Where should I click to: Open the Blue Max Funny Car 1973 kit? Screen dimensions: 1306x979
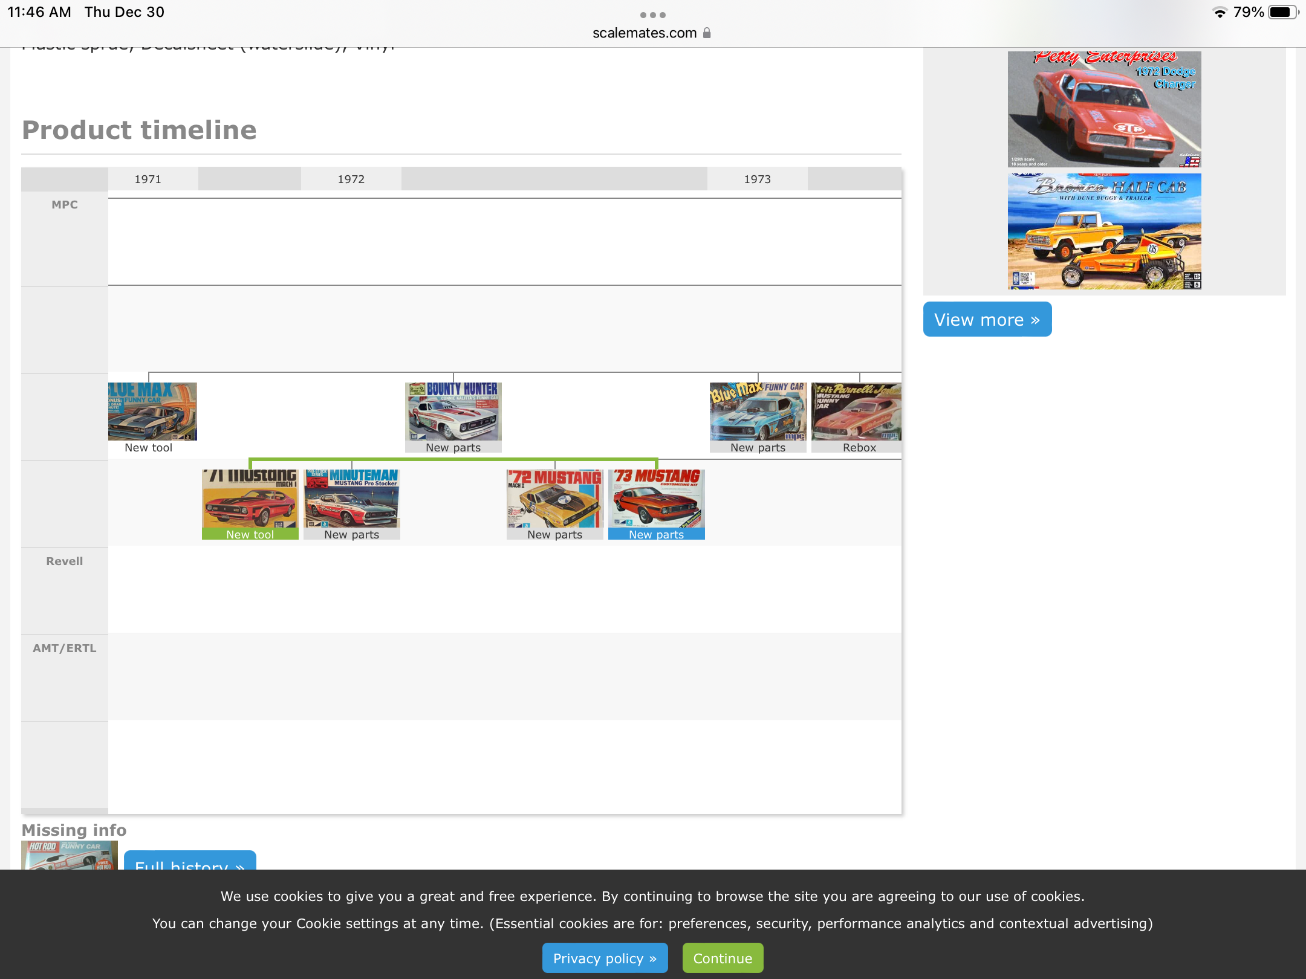(x=758, y=412)
